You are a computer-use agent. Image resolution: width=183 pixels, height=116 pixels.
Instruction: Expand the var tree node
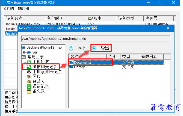[x=24, y=52]
